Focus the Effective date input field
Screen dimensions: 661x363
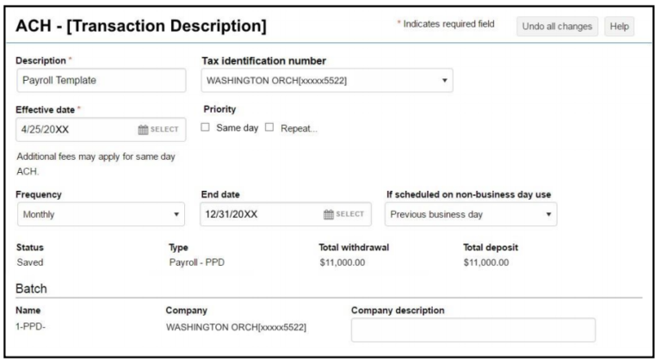pos(73,129)
